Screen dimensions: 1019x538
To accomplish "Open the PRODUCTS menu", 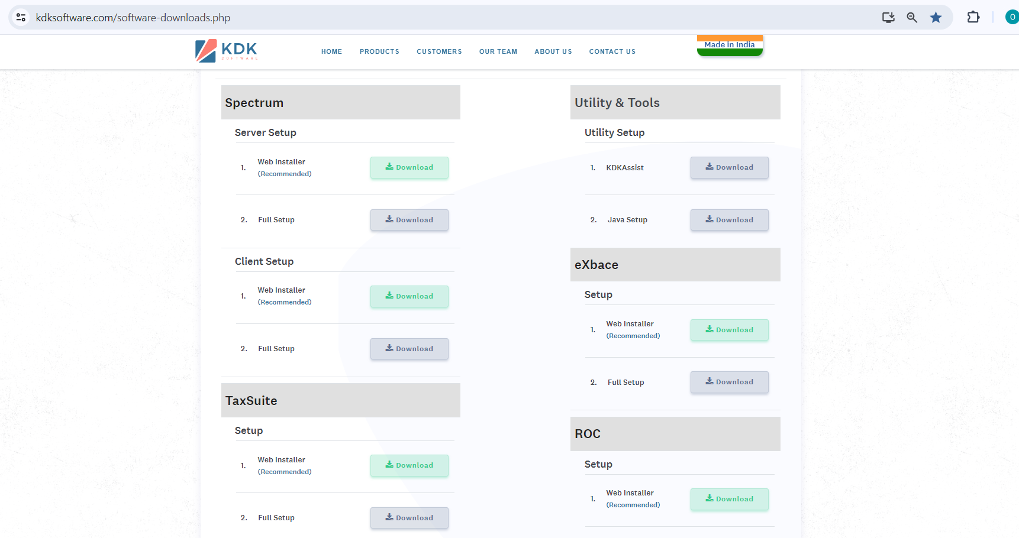I will point(379,51).
